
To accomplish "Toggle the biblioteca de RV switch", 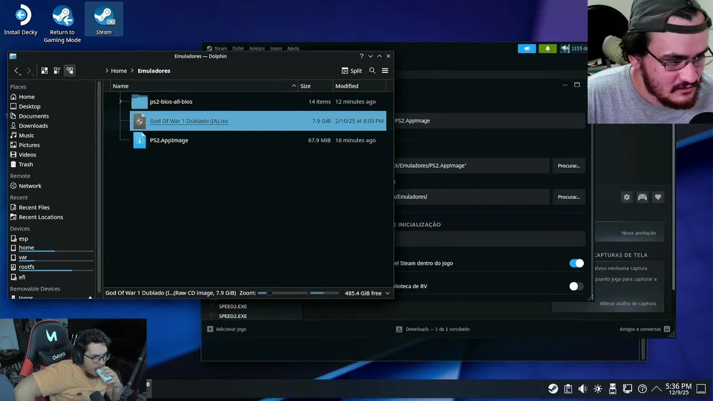I will point(577,286).
